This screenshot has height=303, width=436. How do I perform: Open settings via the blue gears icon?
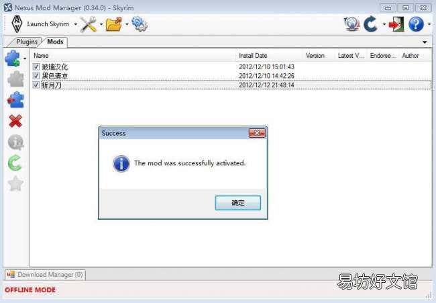[140, 24]
